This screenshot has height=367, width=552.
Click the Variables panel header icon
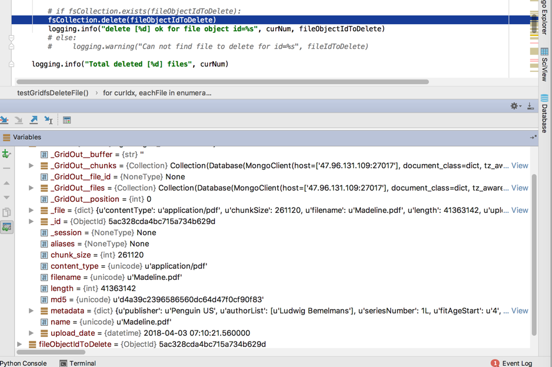(x=6, y=137)
